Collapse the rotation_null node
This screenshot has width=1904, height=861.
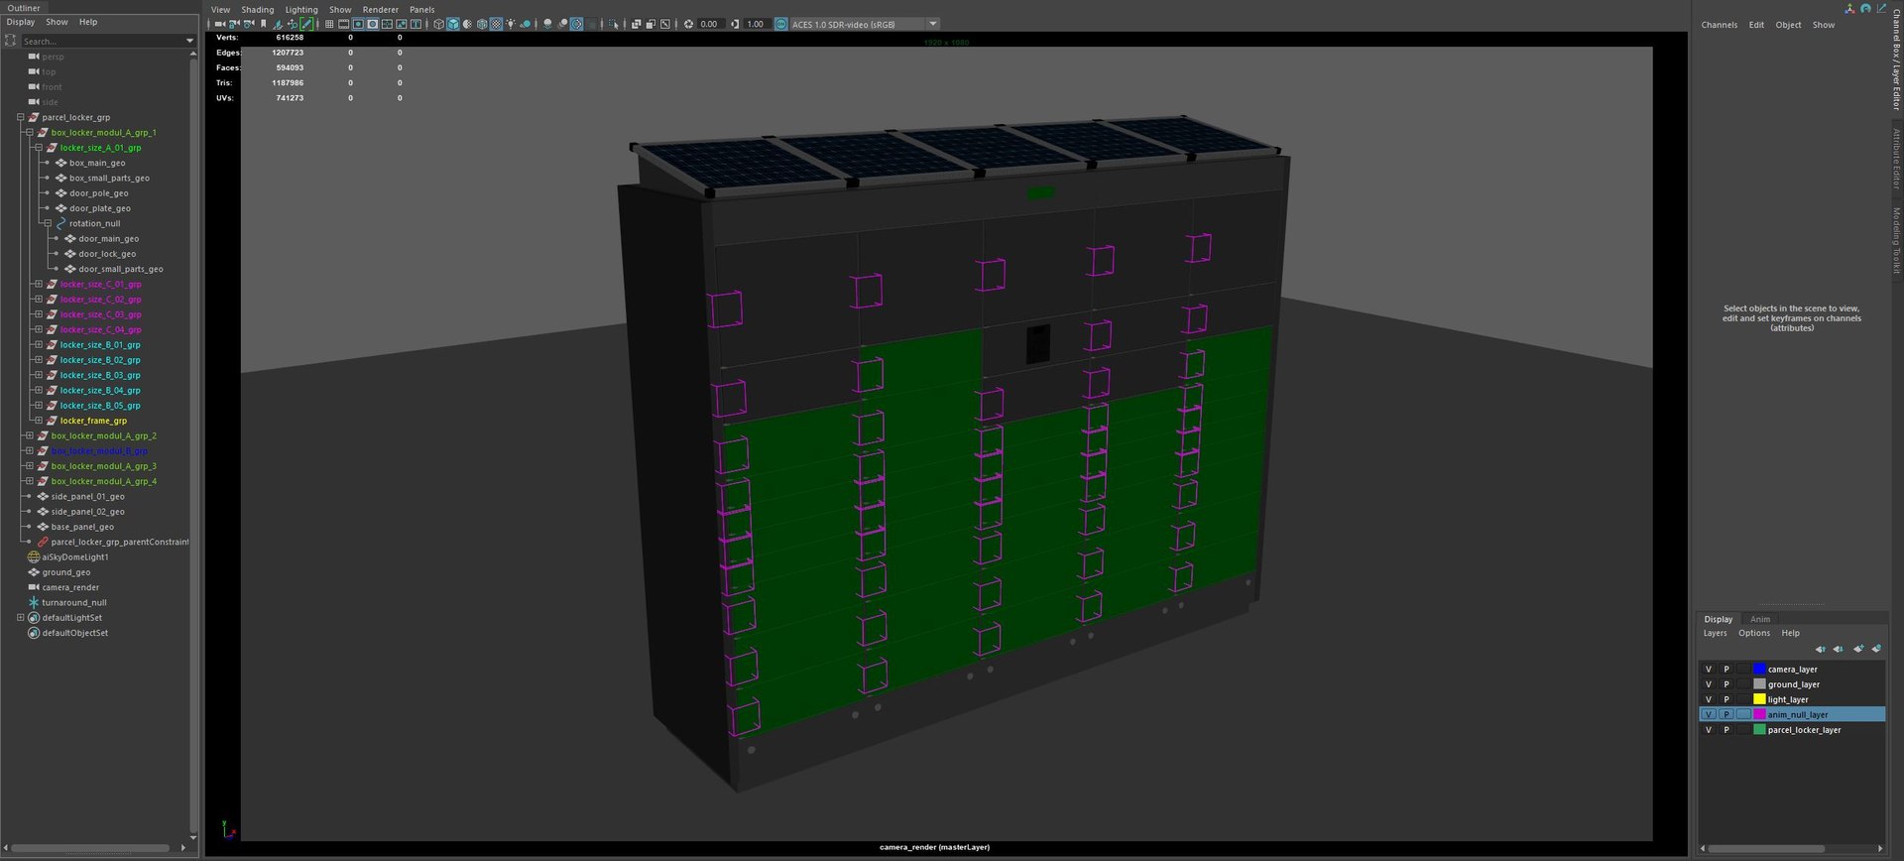click(x=48, y=223)
